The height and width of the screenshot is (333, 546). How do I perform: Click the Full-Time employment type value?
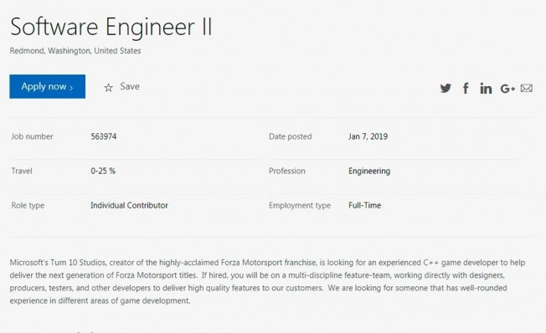click(x=364, y=205)
